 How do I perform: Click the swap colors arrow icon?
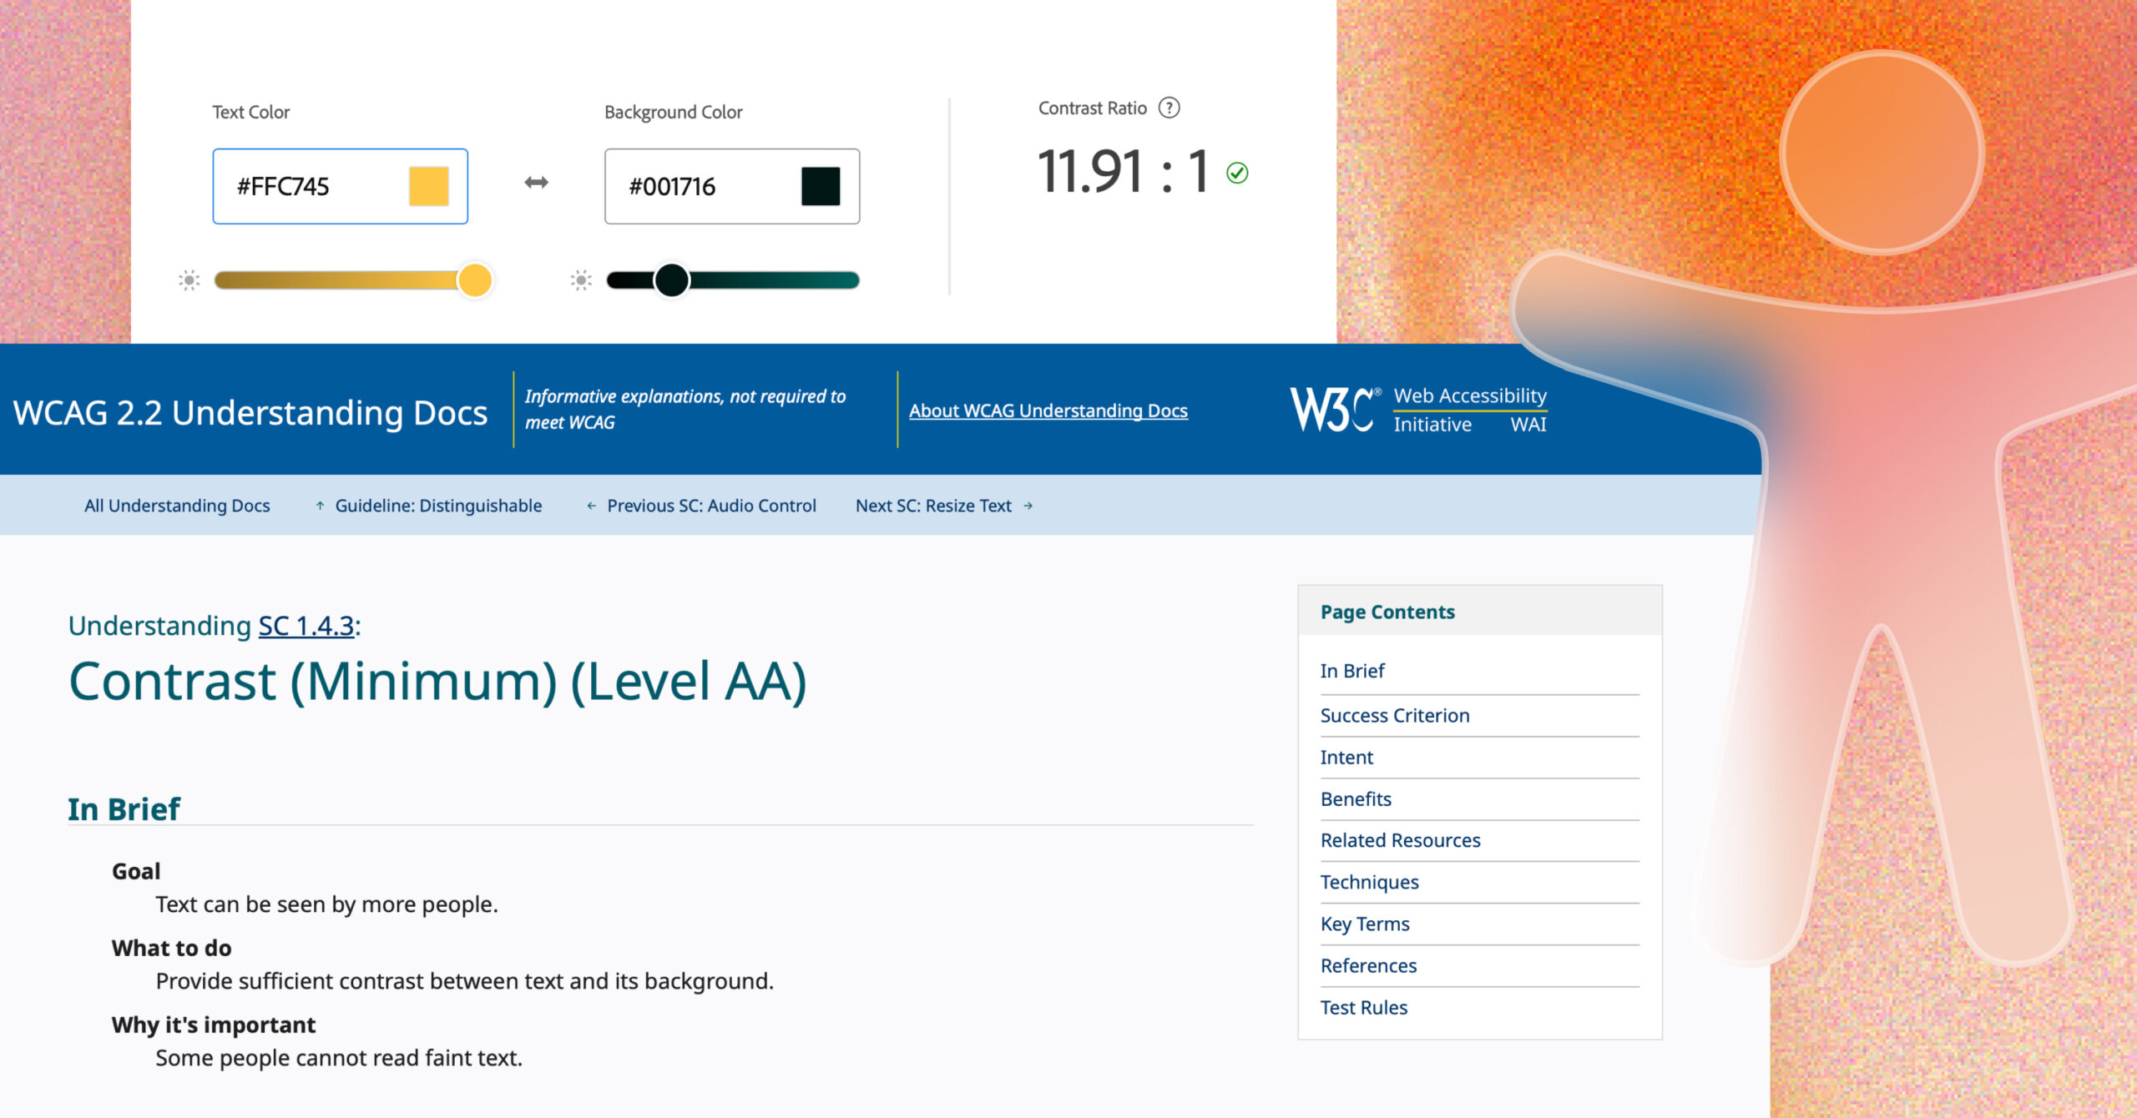(536, 183)
